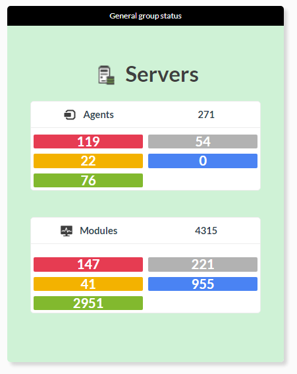This screenshot has height=374, width=297.
Task: Open the gray 221 unknown modules bar
Action: coord(203,265)
